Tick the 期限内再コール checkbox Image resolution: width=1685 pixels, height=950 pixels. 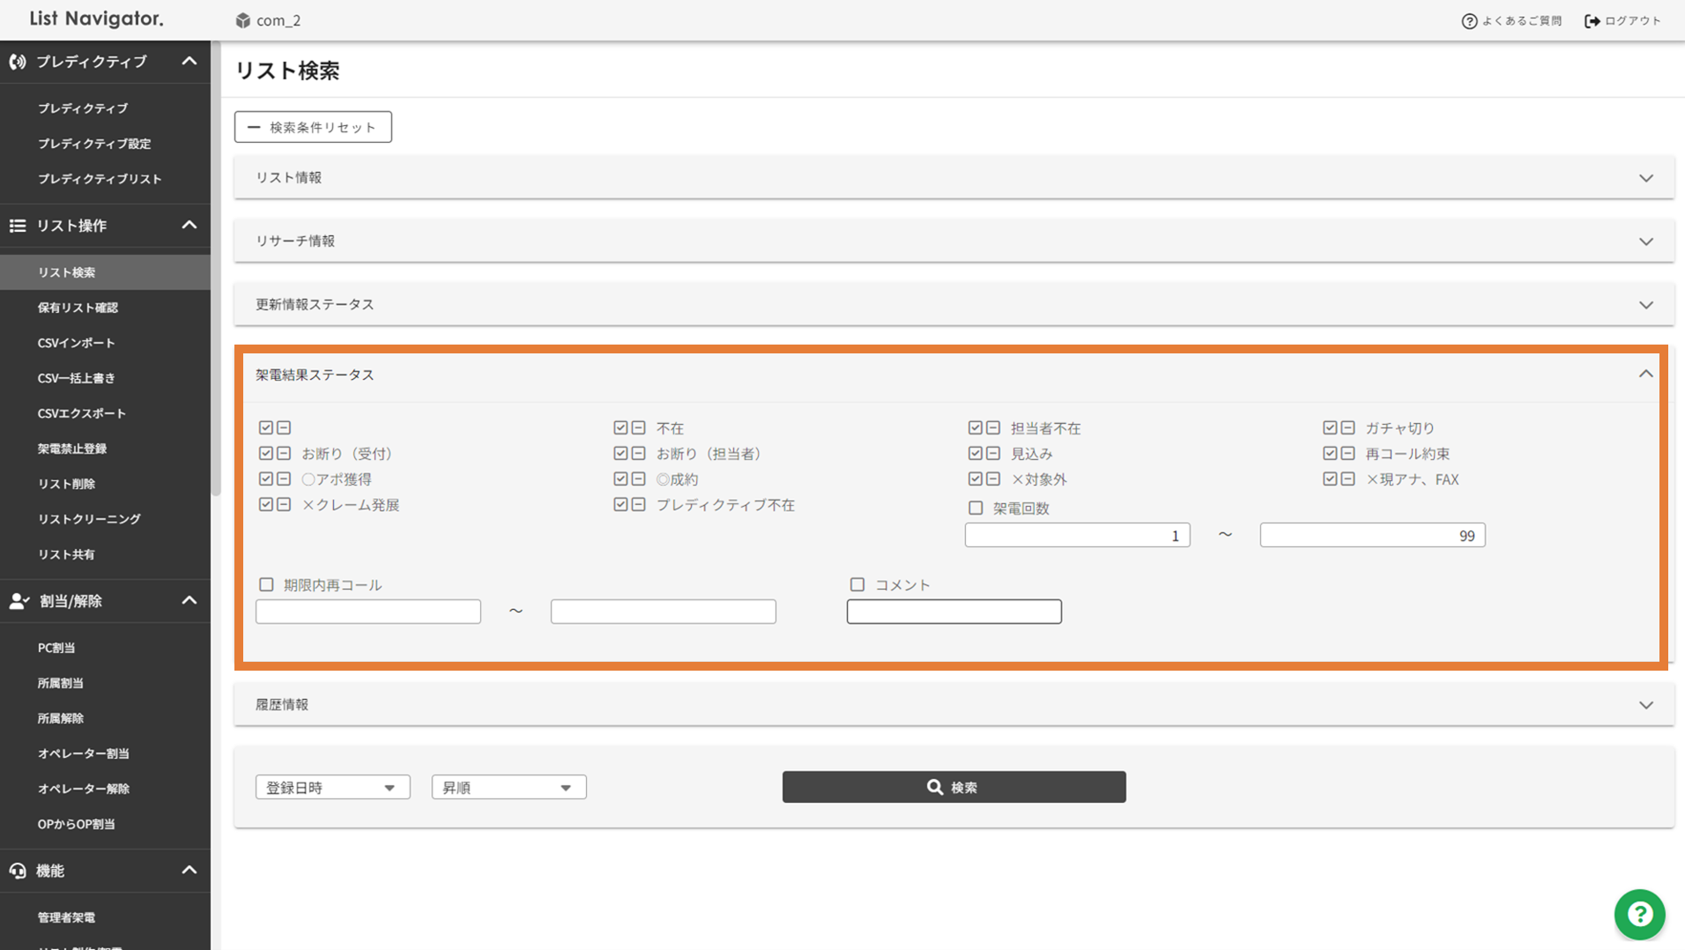(266, 584)
